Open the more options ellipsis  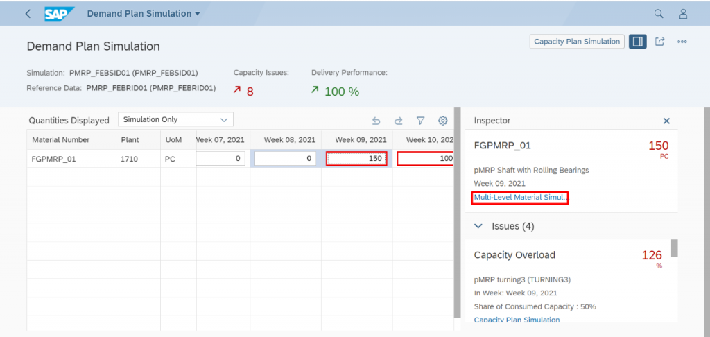click(682, 41)
